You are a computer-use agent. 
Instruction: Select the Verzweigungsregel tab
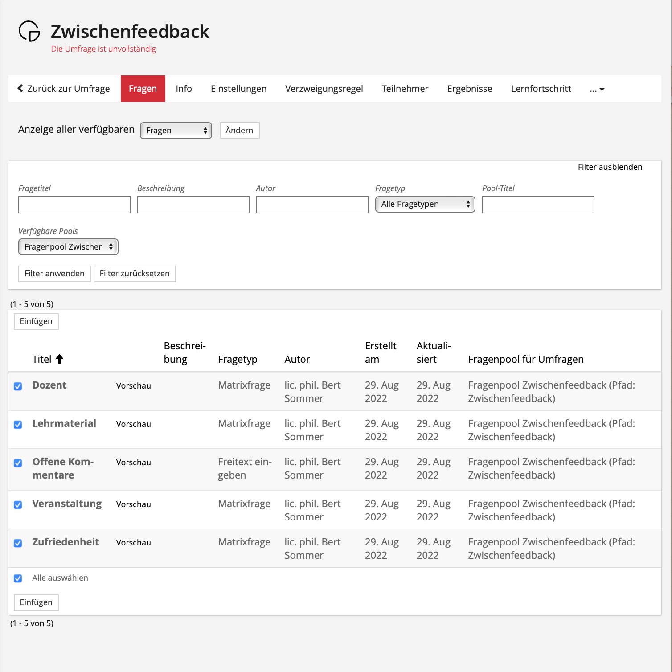[324, 89]
